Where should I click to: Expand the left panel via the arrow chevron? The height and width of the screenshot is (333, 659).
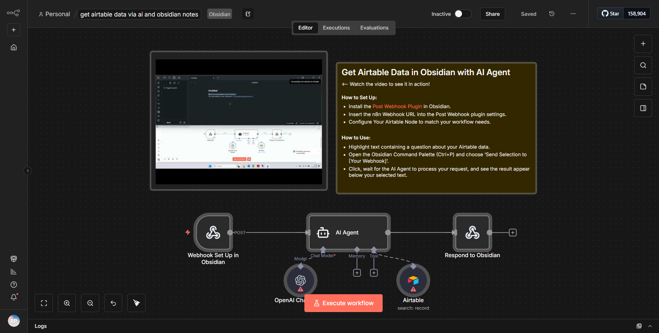(27, 171)
